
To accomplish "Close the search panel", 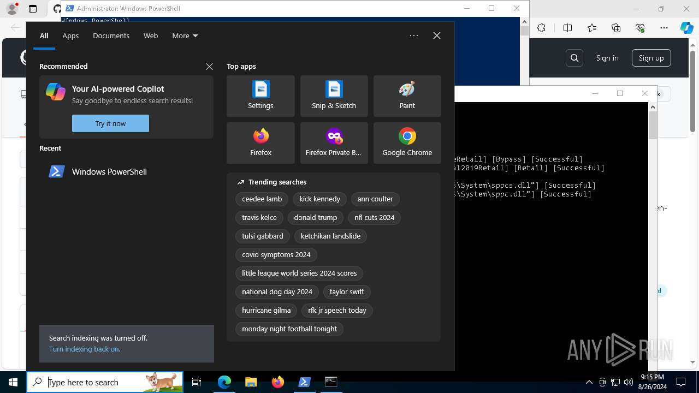I will [437, 35].
